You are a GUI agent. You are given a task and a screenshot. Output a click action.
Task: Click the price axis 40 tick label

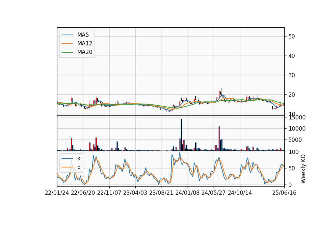coord(292,56)
